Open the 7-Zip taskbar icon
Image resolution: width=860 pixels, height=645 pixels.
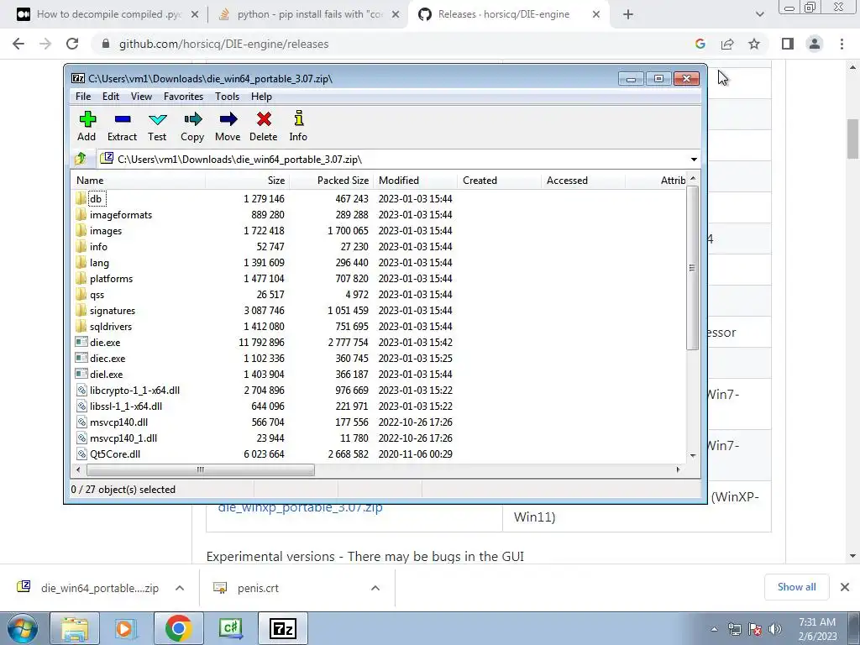tap(283, 628)
